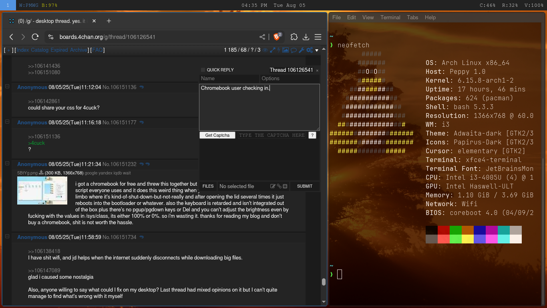Click the Options field in Quick Reply
This screenshot has height=308, width=547.
[x=290, y=79]
